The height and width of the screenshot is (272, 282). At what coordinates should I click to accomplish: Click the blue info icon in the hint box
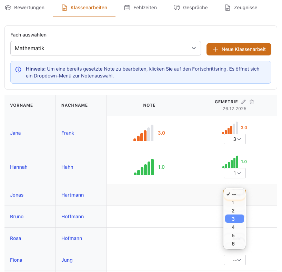click(18, 69)
